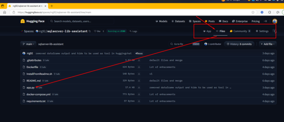The width and height of the screenshot is (284, 122).
Task: Open the Settings tab
Action: coord(262,31)
